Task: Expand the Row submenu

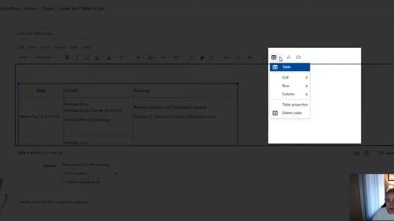Action: [x=290, y=86]
